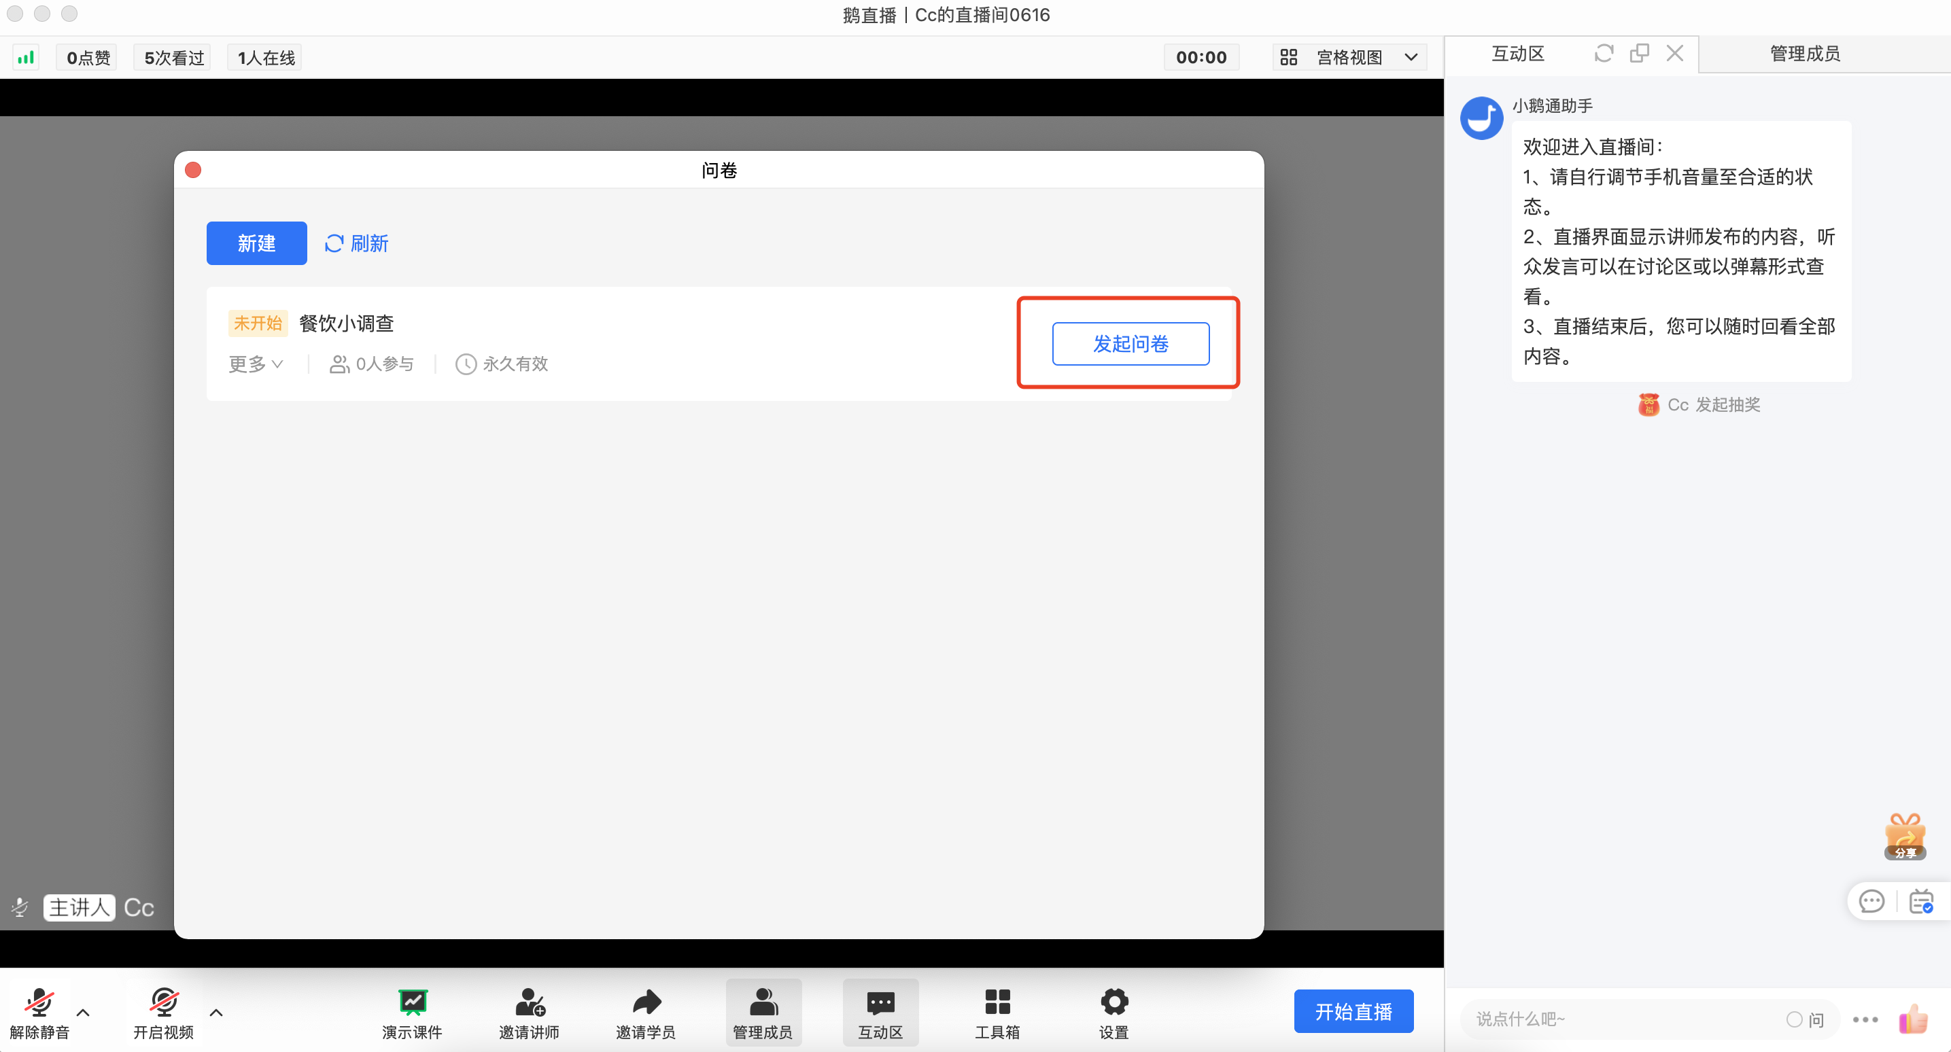Screen dimensions: 1951x1052
Task: Click 发起问卷 for 餐饮小调查
Action: point(1130,344)
